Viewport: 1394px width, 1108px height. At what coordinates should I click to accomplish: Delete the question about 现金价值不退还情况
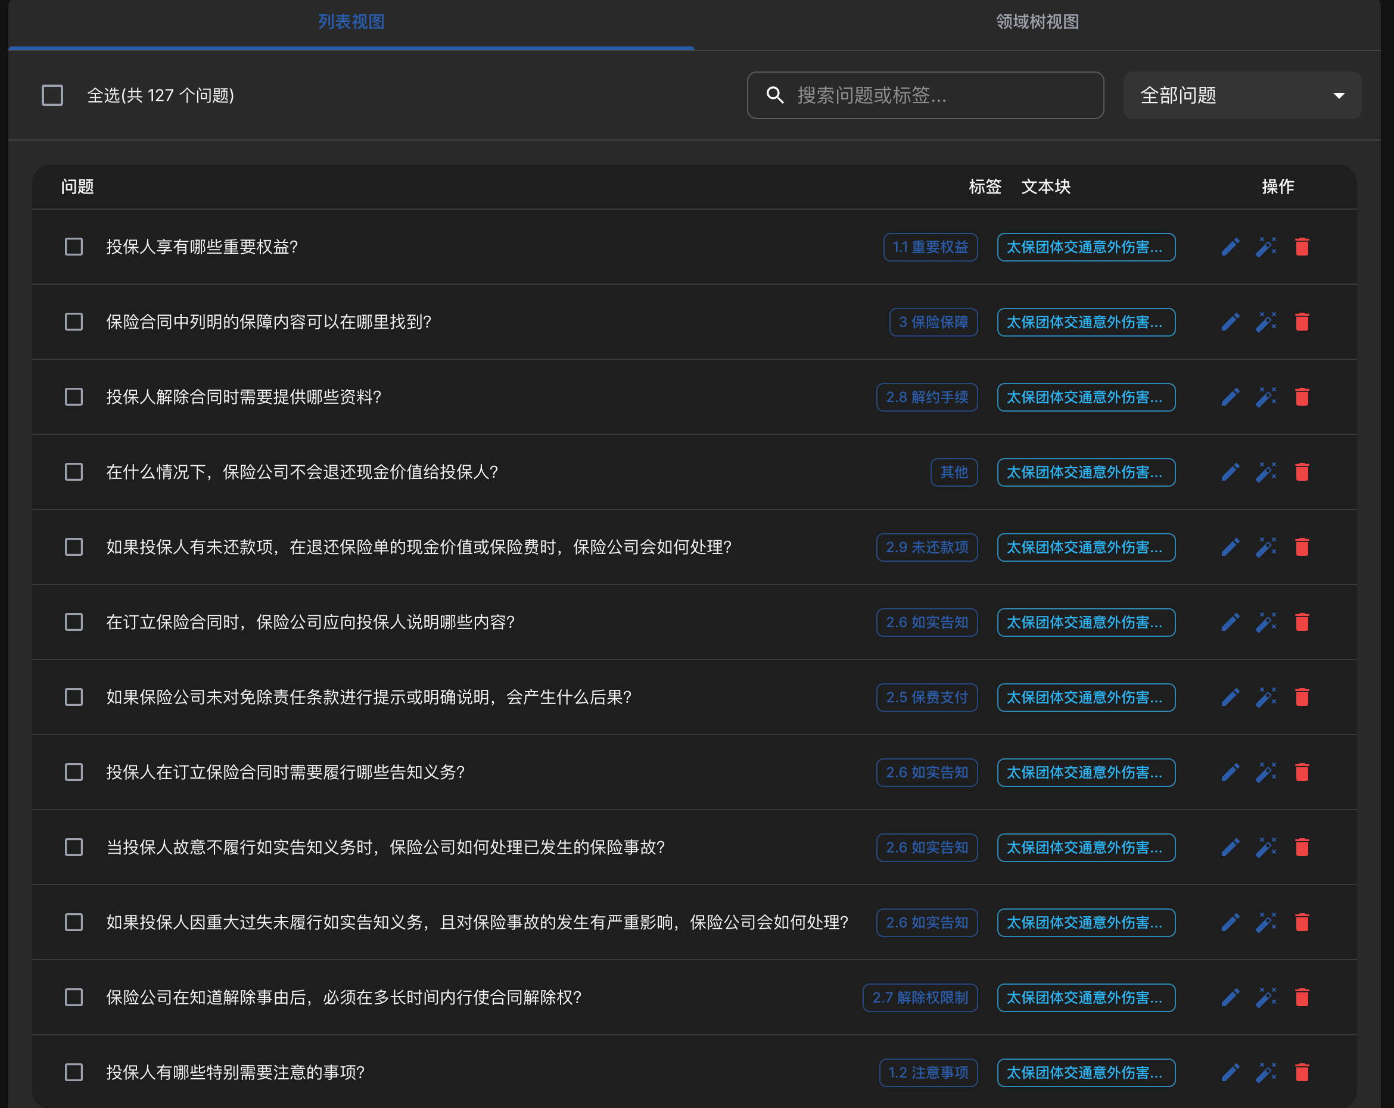tap(1302, 472)
